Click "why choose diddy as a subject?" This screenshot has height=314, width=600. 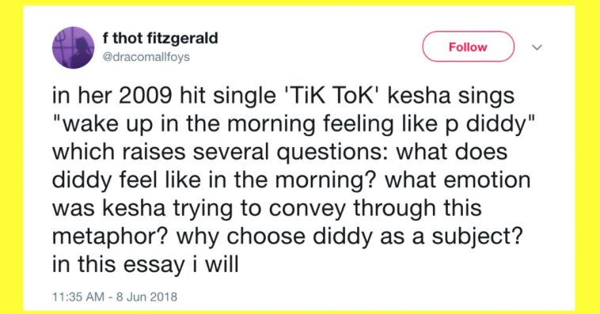pyautogui.click(x=349, y=237)
